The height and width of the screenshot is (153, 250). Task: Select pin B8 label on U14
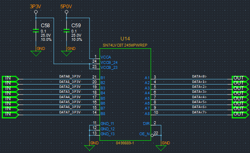tap(103, 114)
